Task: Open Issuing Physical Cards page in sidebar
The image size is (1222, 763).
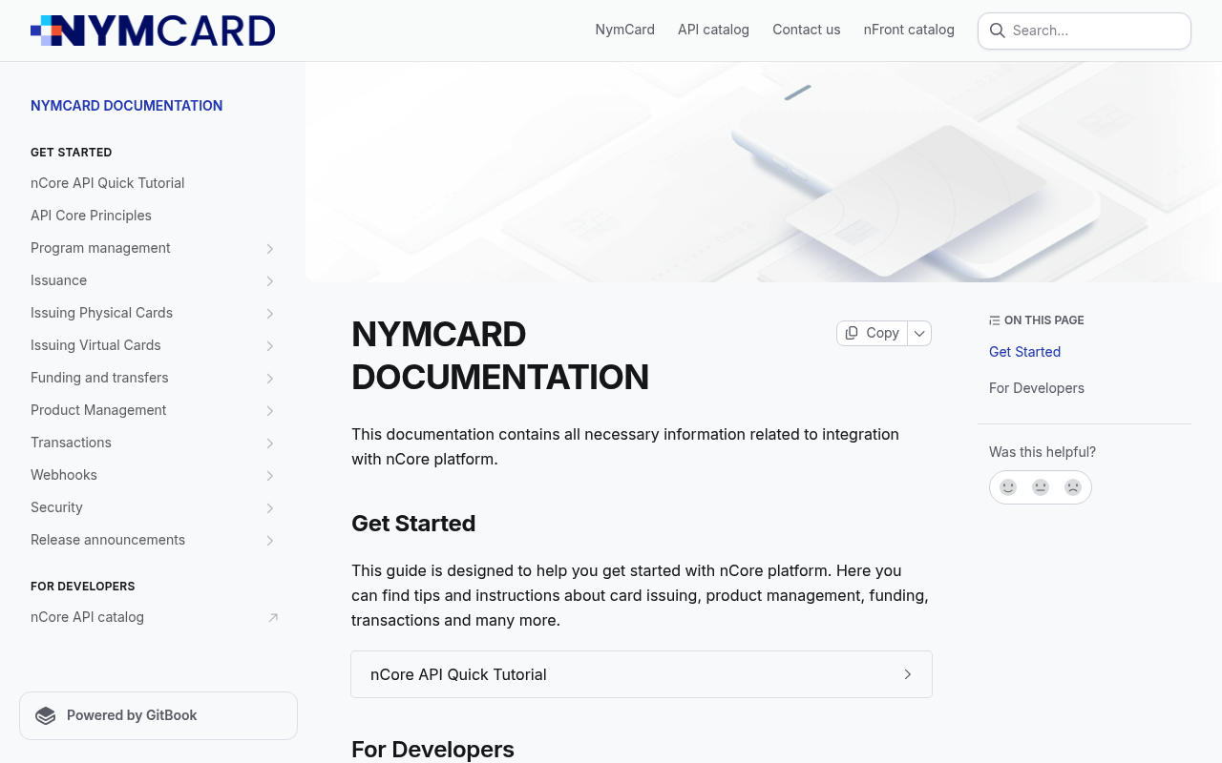Action: [101, 313]
